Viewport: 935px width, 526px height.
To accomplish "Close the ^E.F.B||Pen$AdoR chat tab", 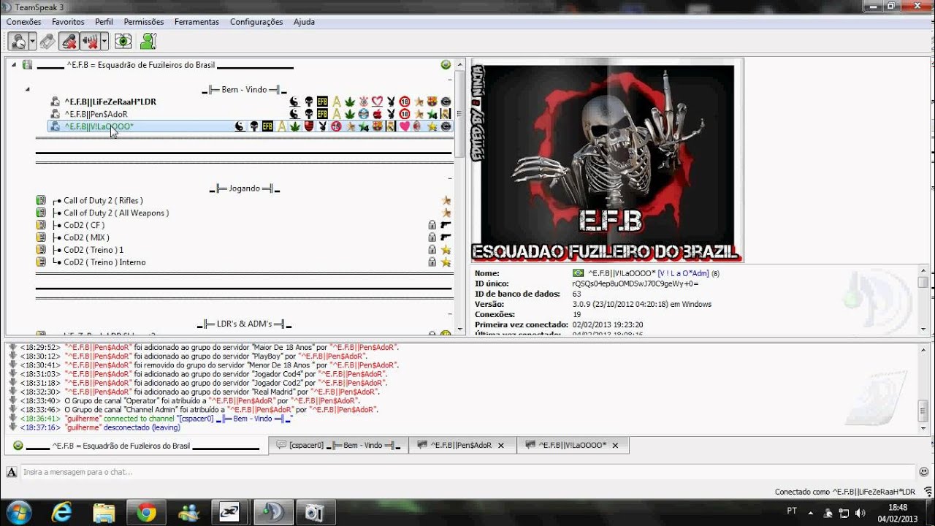I will [x=501, y=446].
